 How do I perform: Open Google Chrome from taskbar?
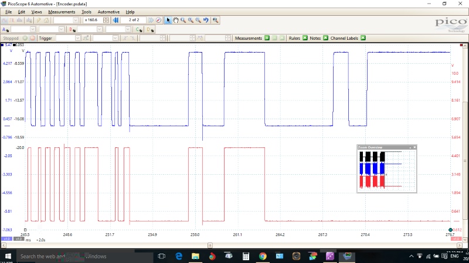(263, 256)
